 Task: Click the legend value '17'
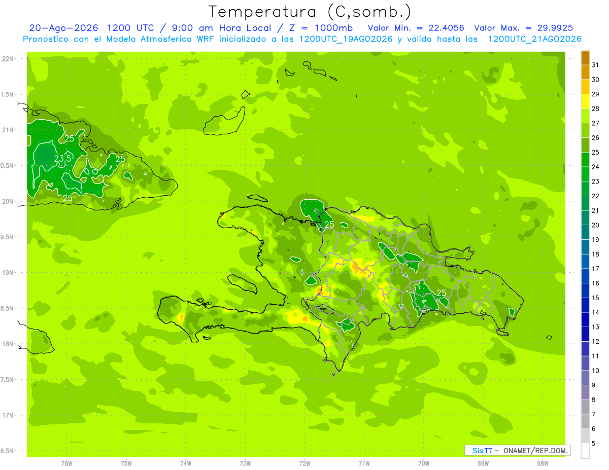tap(595, 269)
